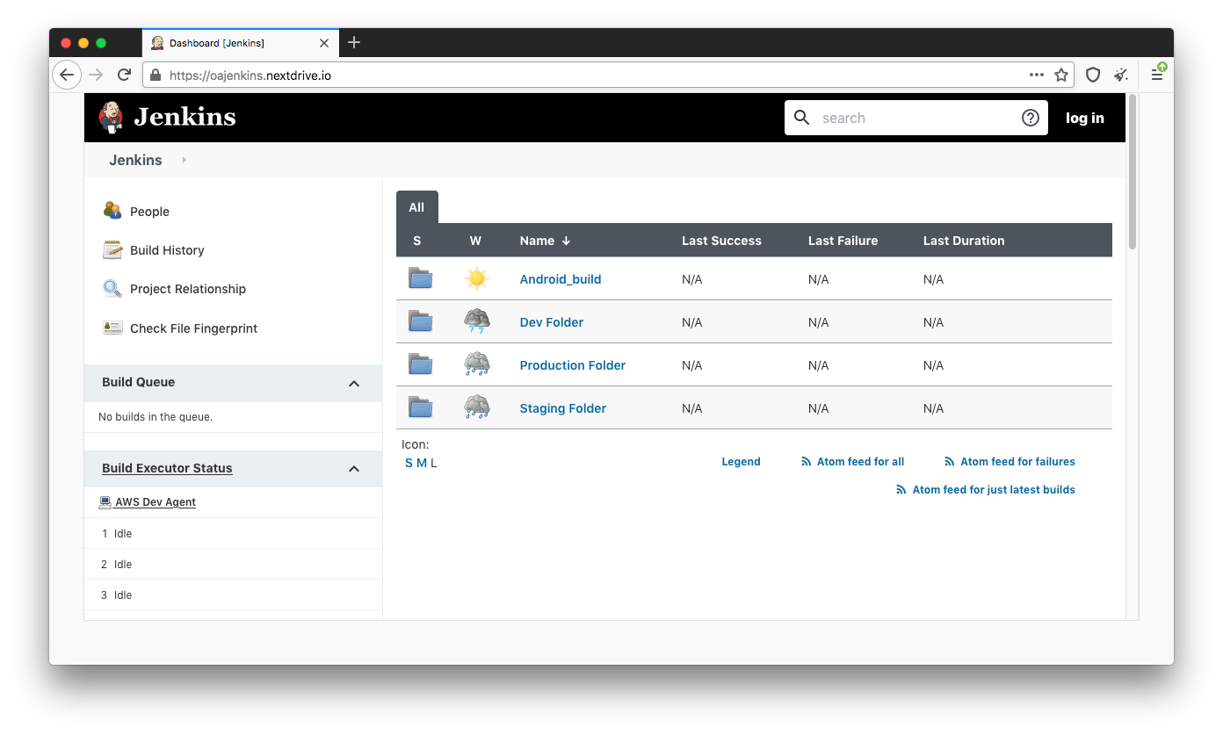This screenshot has width=1223, height=735.
Task: Click the "No builds in the queue." text
Action: pyautogui.click(x=156, y=417)
